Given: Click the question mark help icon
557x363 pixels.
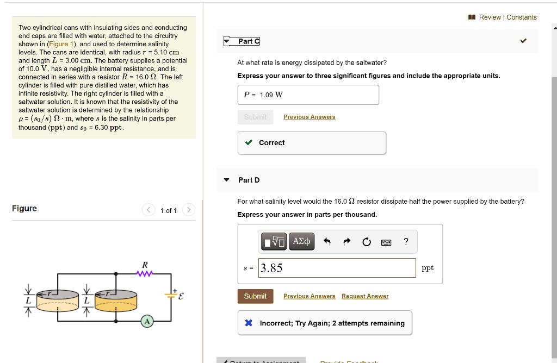Looking at the screenshot, I should coord(406,242).
